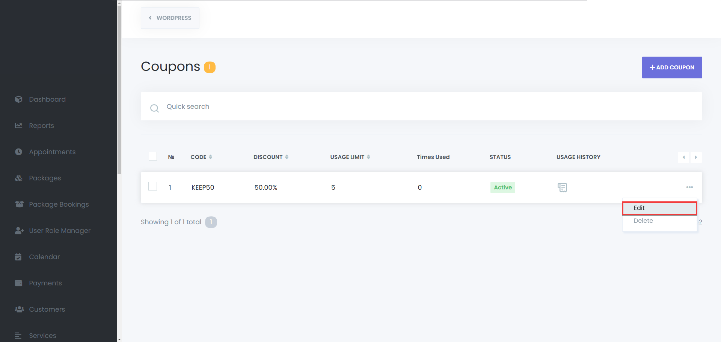
Task: Go back using the WORDPRESS button
Action: pos(170,18)
